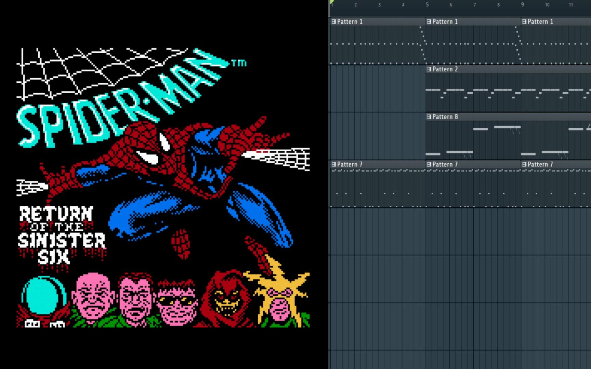Jump to bar 6 on the timeline ruler
591x369 pixels.
[x=451, y=5]
